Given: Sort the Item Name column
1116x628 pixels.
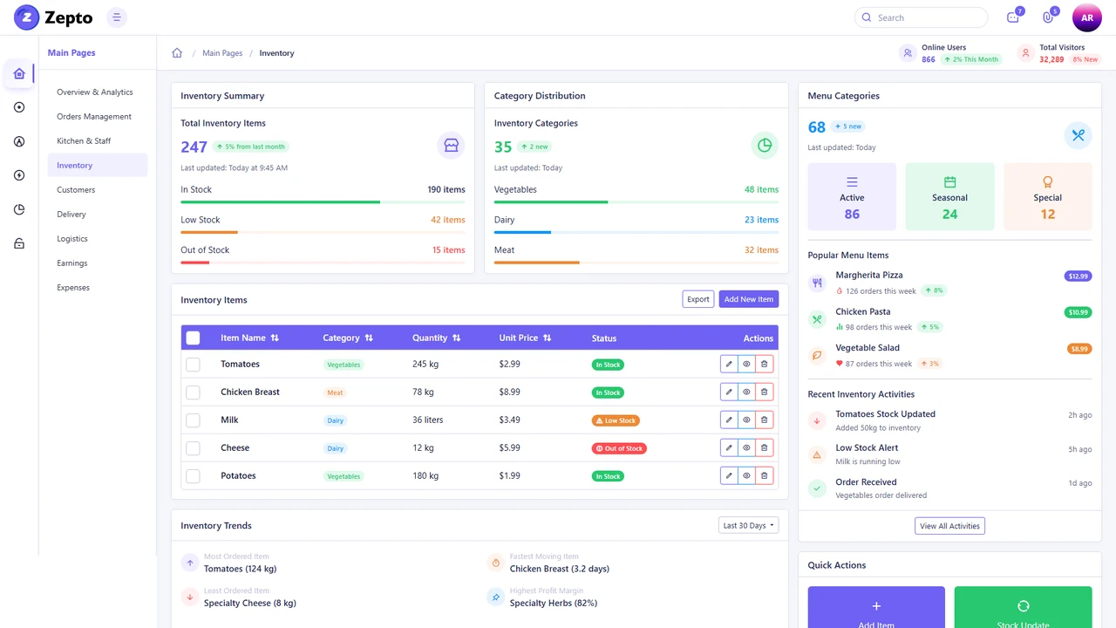Looking at the screenshot, I should point(275,338).
